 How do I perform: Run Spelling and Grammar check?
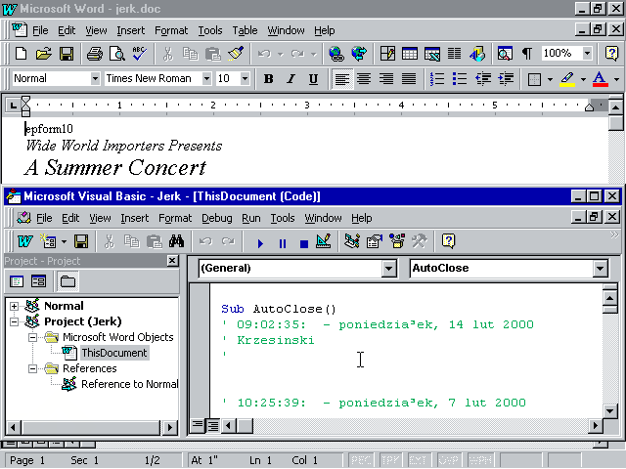click(x=140, y=54)
